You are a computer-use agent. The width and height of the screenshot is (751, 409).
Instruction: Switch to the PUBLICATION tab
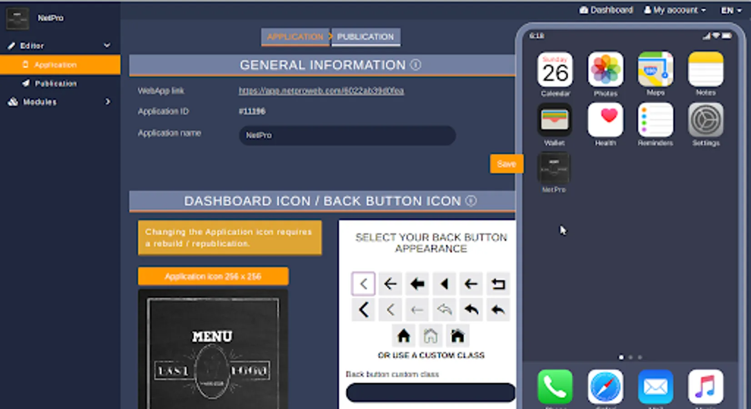[x=365, y=37]
